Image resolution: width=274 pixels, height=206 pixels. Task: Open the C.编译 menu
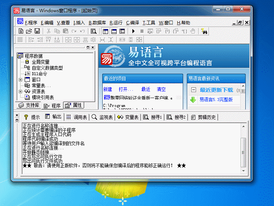coord(132,23)
